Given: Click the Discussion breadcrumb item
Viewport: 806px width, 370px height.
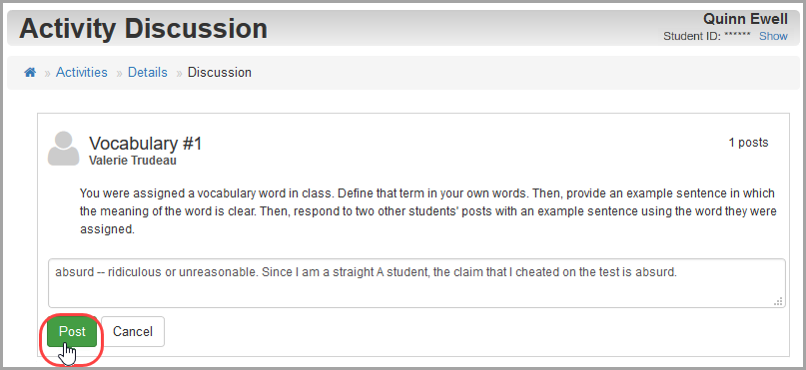Looking at the screenshot, I should pyautogui.click(x=220, y=73).
